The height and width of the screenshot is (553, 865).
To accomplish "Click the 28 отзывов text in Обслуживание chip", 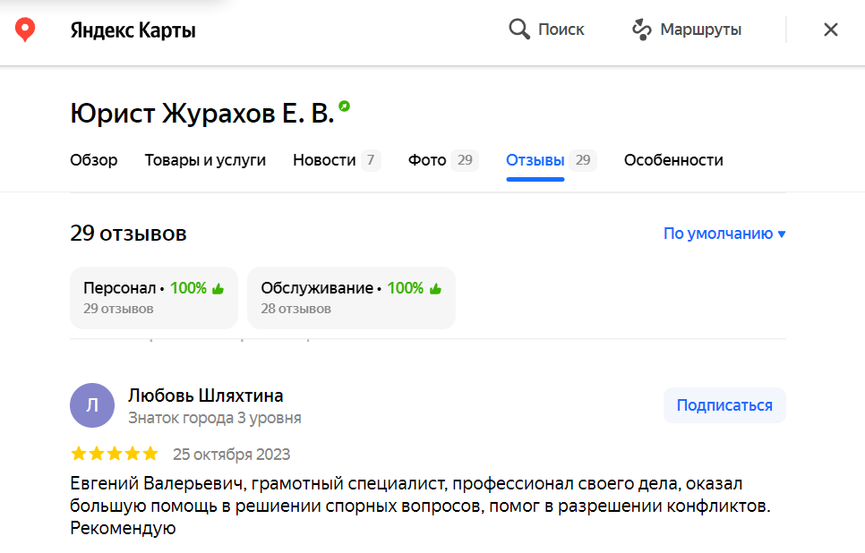I will pyautogui.click(x=295, y=309).
